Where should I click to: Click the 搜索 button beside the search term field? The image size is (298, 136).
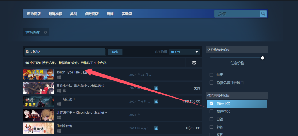point(115,52)
